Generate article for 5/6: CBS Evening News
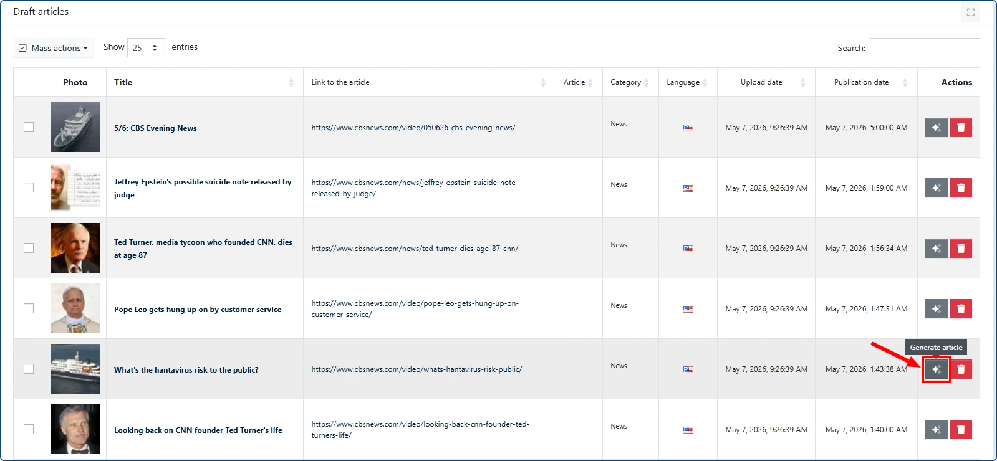This screenshot has width=997, height=461. [936, 128]
